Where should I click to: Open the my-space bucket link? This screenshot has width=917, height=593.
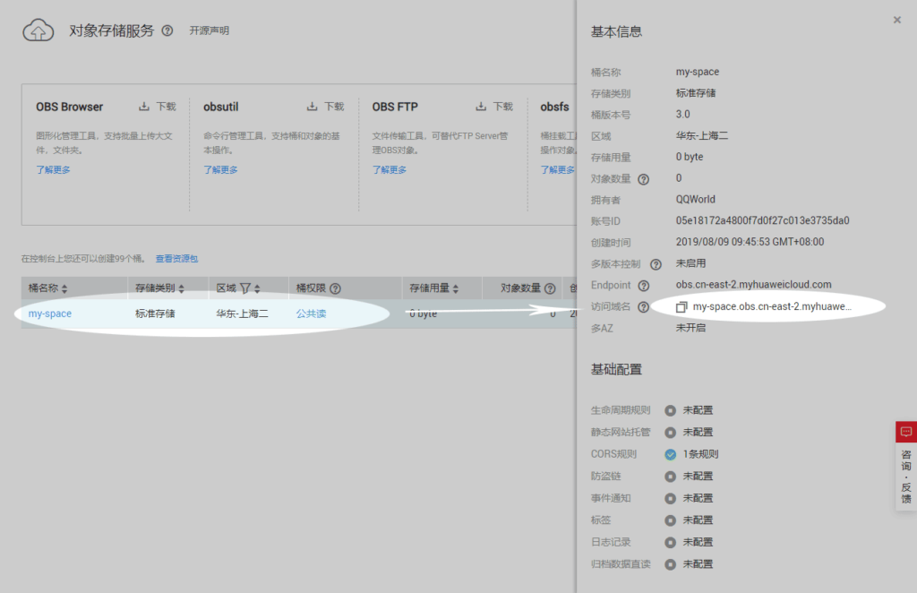[x=50, y=314]
